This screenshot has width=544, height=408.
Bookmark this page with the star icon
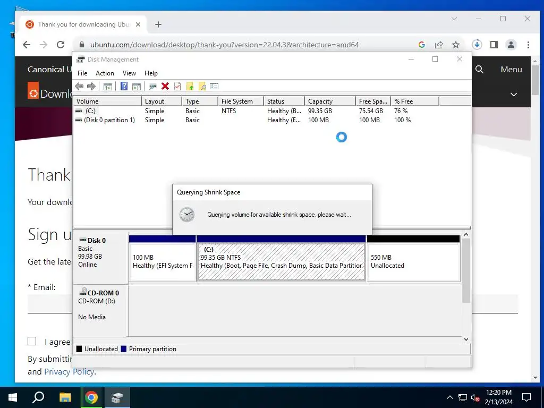(456, 45)
